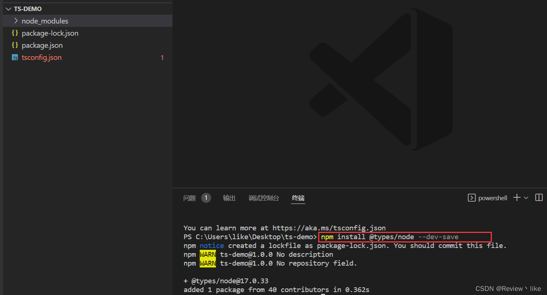This screenshot has width=547, height=295.
Task: Expand the node_modules folder chevron
Action: coord(16,21)
